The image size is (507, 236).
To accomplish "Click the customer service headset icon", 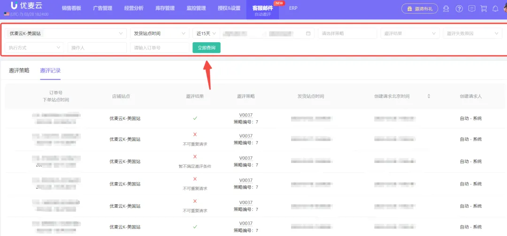I will [x=446, y=9].
